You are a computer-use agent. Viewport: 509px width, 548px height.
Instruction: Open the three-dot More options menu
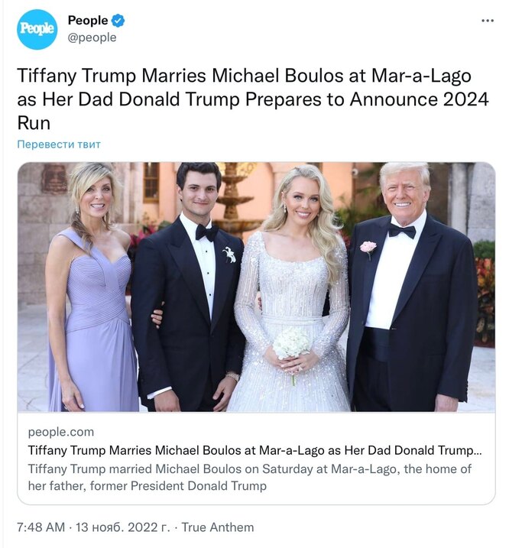point(488,21)
